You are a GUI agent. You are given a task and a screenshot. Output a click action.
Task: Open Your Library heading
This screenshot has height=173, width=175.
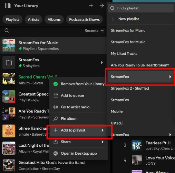[26, 6]
